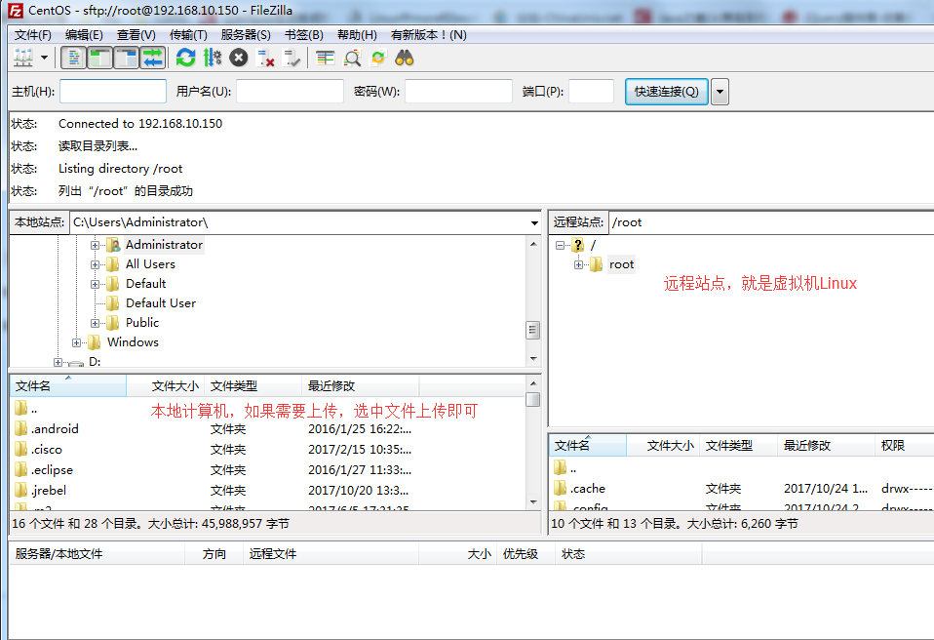
Task: Open the 书签(B) menu
Action: pyautogui.click(x=304, y=34)
